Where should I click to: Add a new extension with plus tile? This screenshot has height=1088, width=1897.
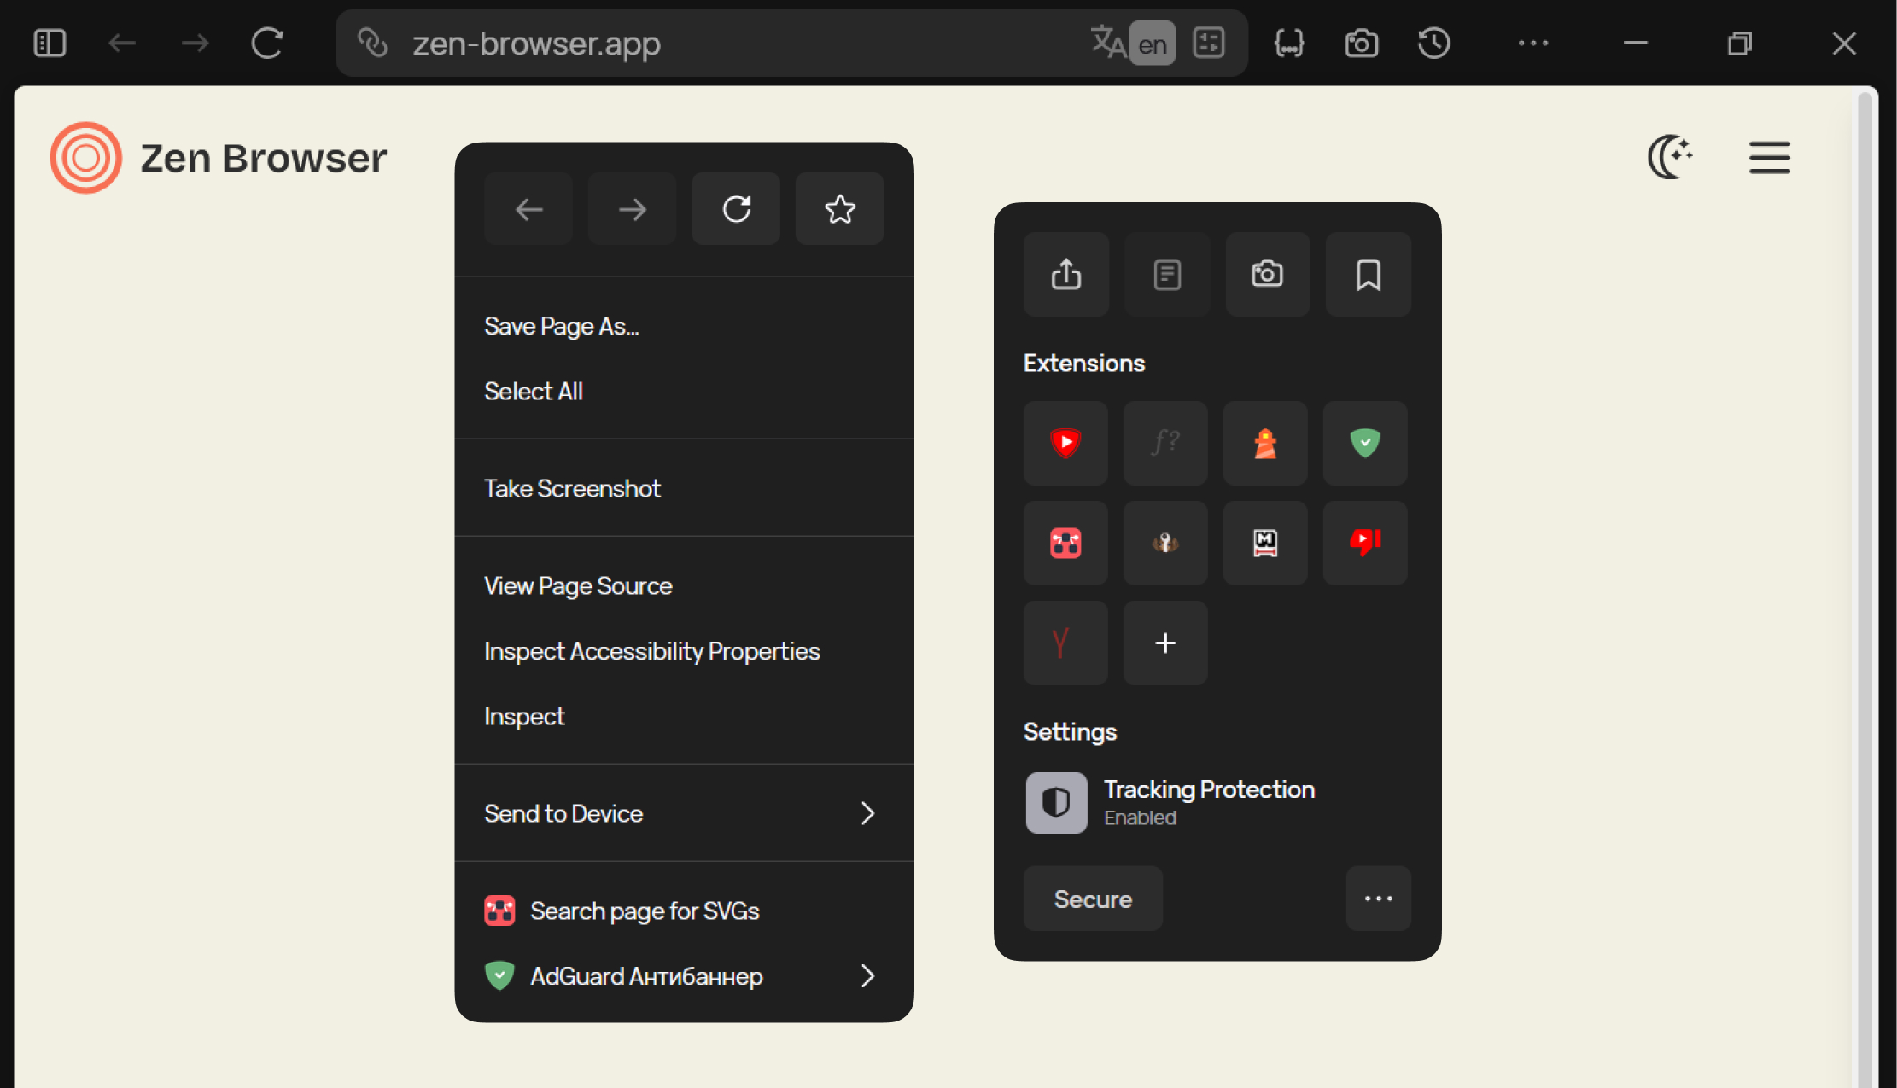(1164, 643)
